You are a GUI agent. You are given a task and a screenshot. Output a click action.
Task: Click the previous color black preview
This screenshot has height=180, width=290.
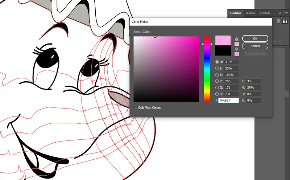coord(223,50)
